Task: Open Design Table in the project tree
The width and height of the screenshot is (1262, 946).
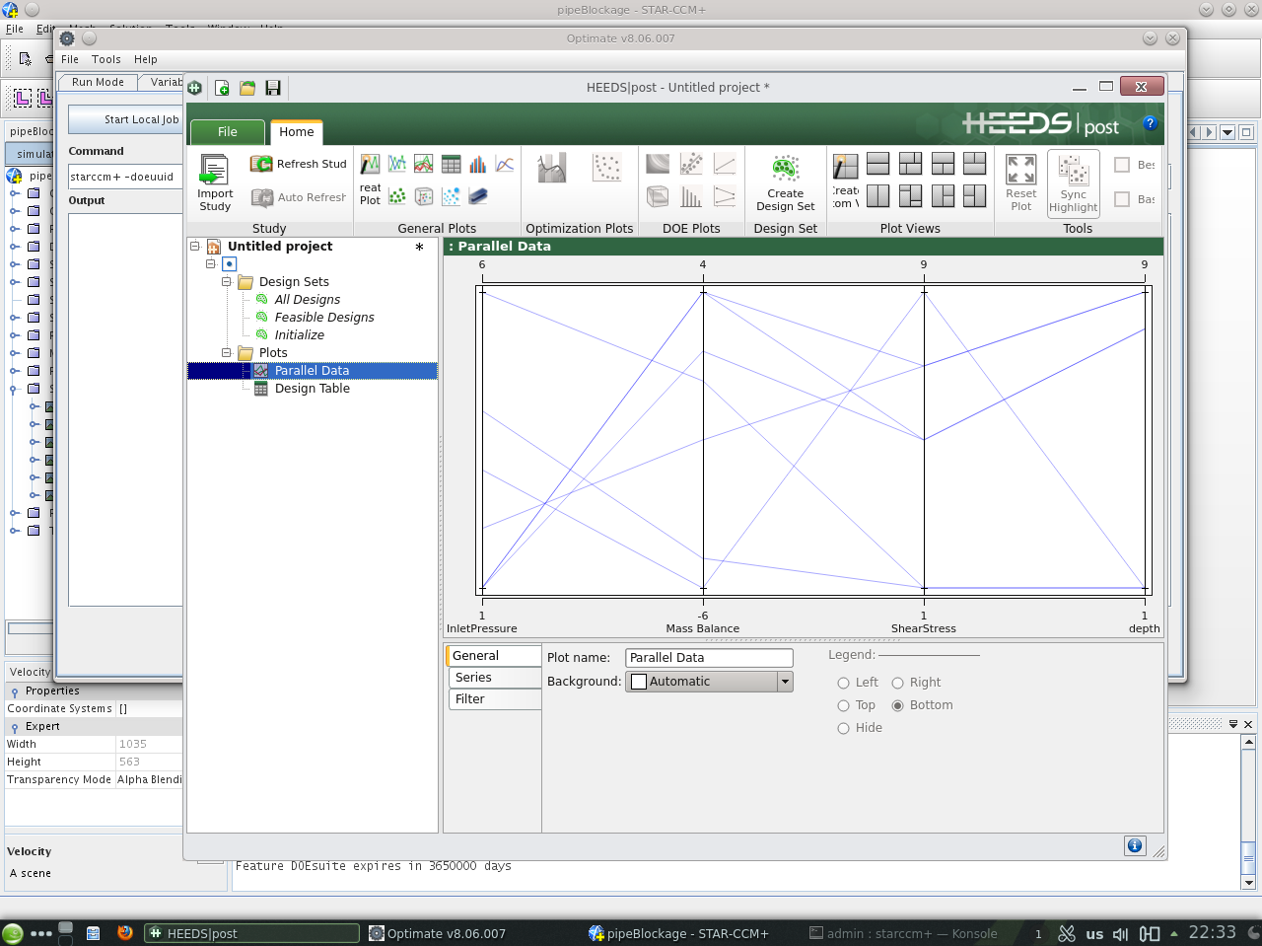Action: click(x=312, y=389)
